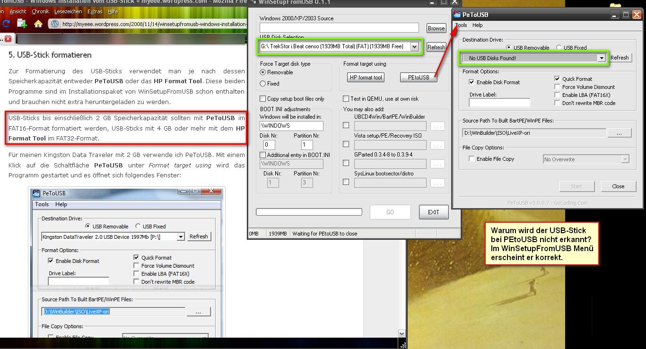
Task: Enable Test in QEMU option
Action: tap(346, 99)
